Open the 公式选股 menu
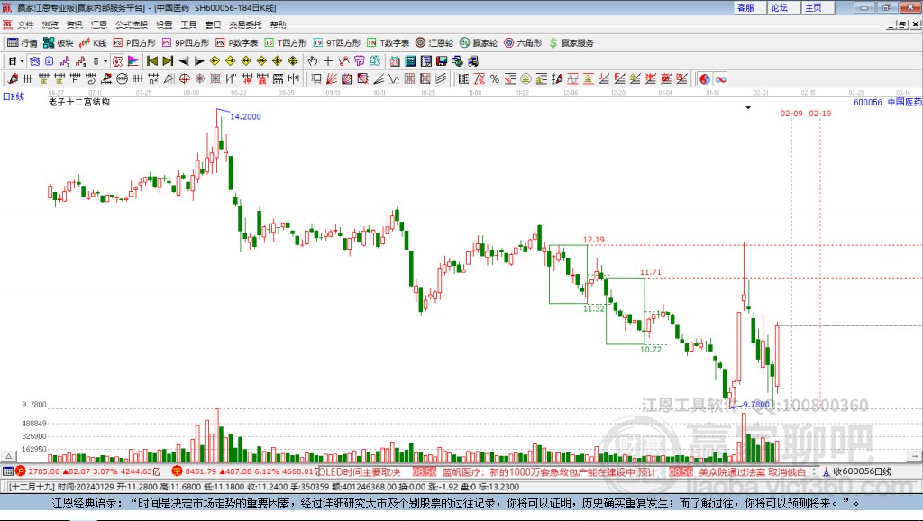923x521 pixels. pos(132,24)
